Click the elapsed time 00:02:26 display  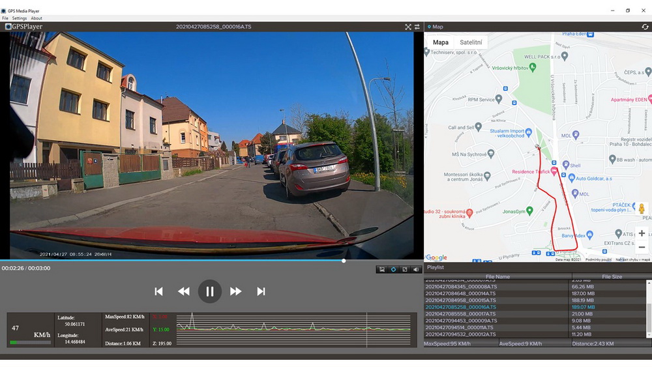click(12, 268)
